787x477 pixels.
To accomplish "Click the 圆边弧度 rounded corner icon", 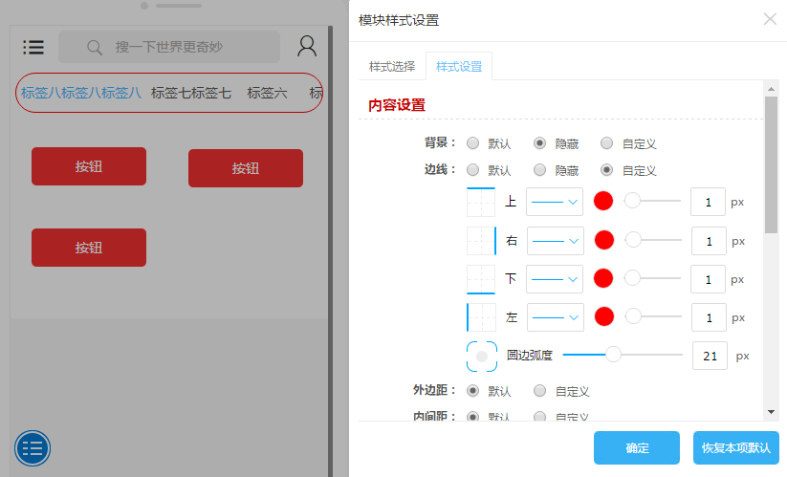I will [482, 357].
